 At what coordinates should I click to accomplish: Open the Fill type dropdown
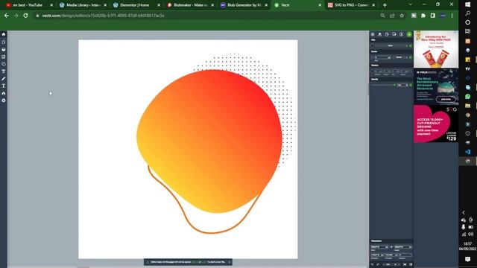(391, 45)
